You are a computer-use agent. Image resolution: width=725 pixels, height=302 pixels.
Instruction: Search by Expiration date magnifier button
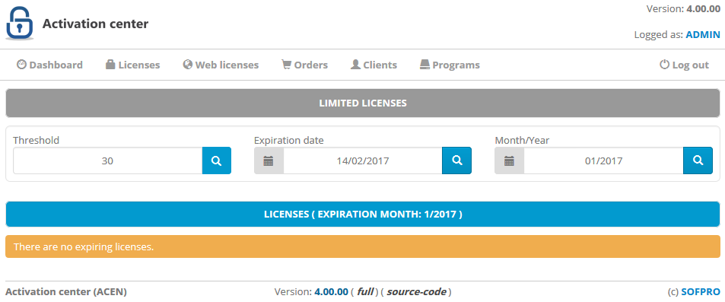(x=456, y=161)
